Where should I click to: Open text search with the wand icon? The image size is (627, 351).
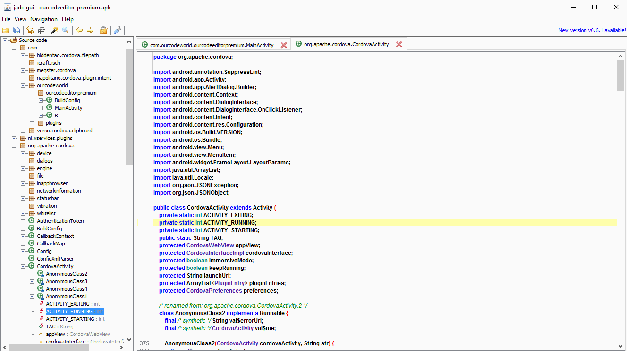(x=54, y=29)
